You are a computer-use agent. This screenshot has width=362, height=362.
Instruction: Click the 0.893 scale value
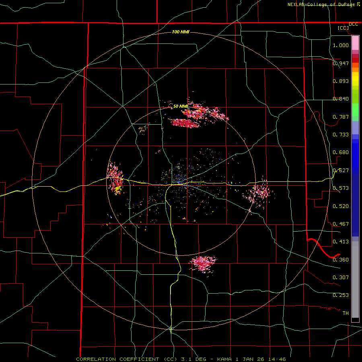(341, 81)
